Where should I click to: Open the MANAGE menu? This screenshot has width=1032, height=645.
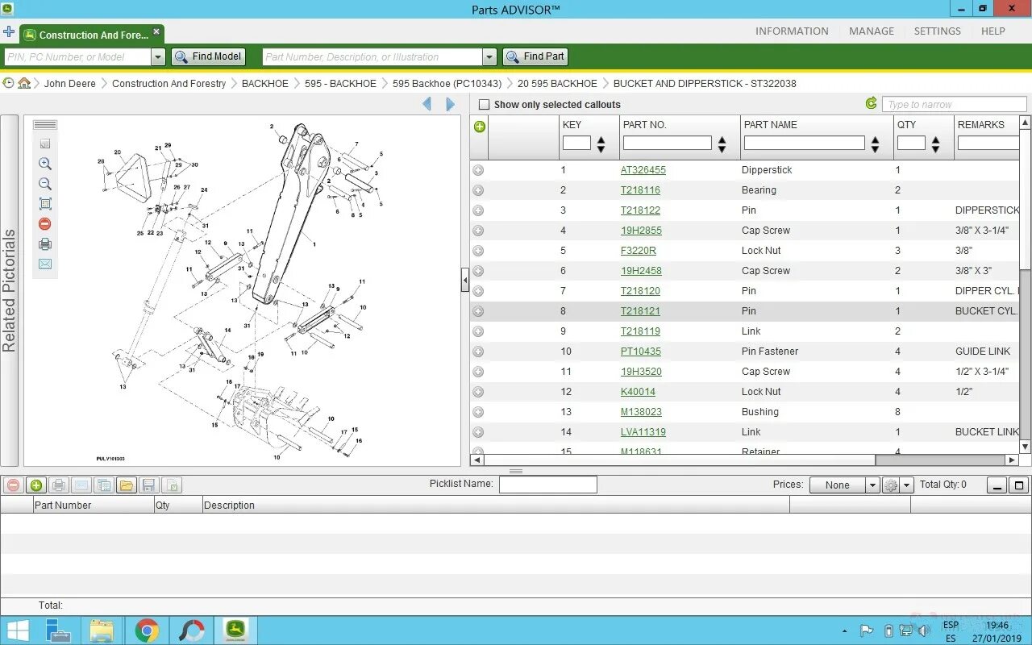[872, 31]
